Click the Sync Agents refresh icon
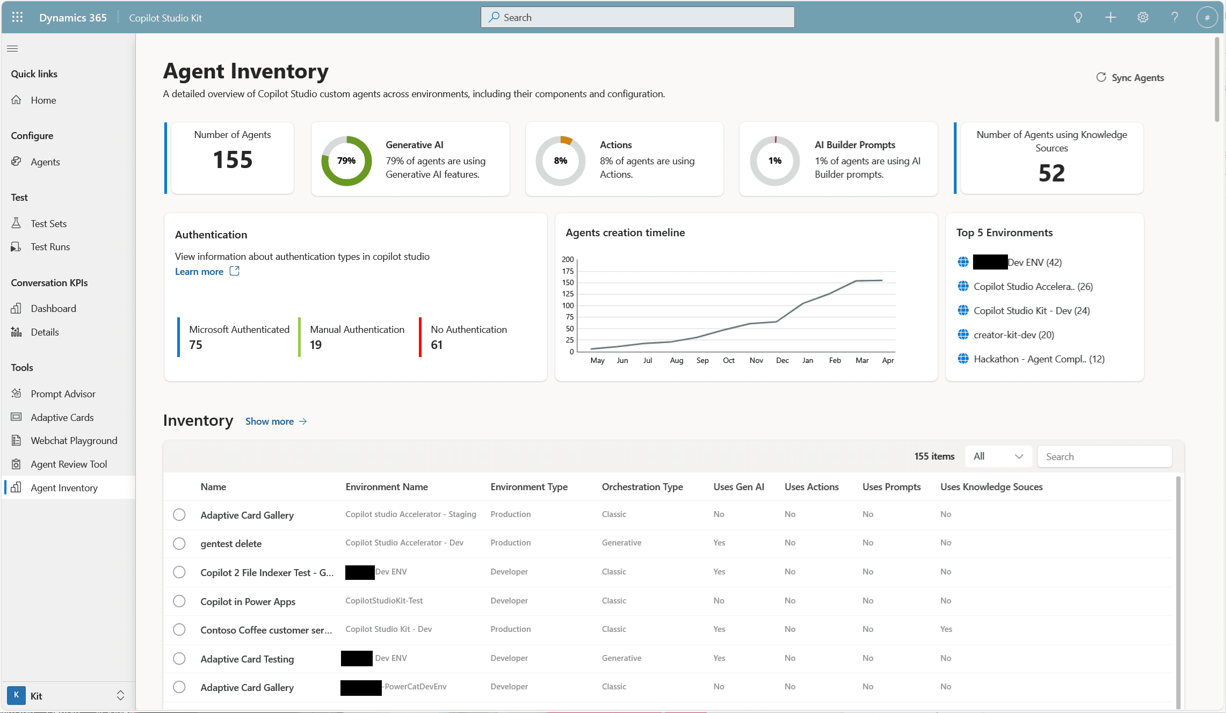The width and height of the screenshot is (1226, 713). click(1101, 77)
